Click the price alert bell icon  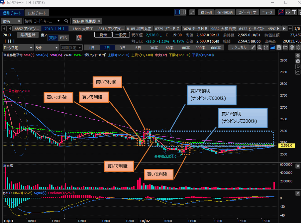pos(79,38)
